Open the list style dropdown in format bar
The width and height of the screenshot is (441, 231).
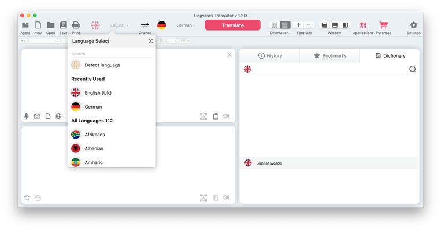[185, 41]
